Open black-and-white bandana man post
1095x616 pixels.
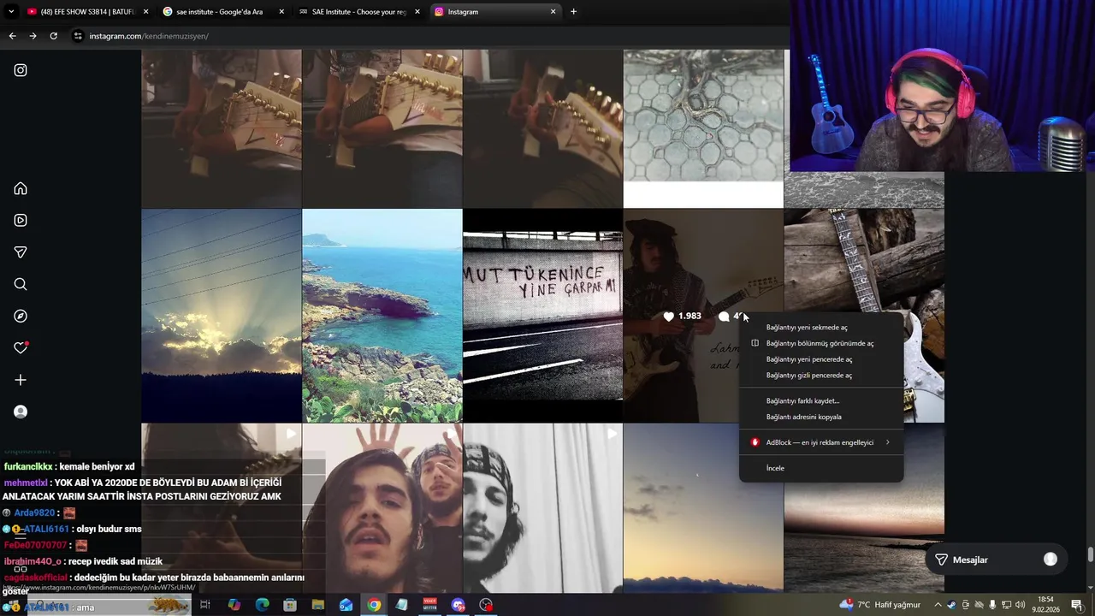click(542, 508)
